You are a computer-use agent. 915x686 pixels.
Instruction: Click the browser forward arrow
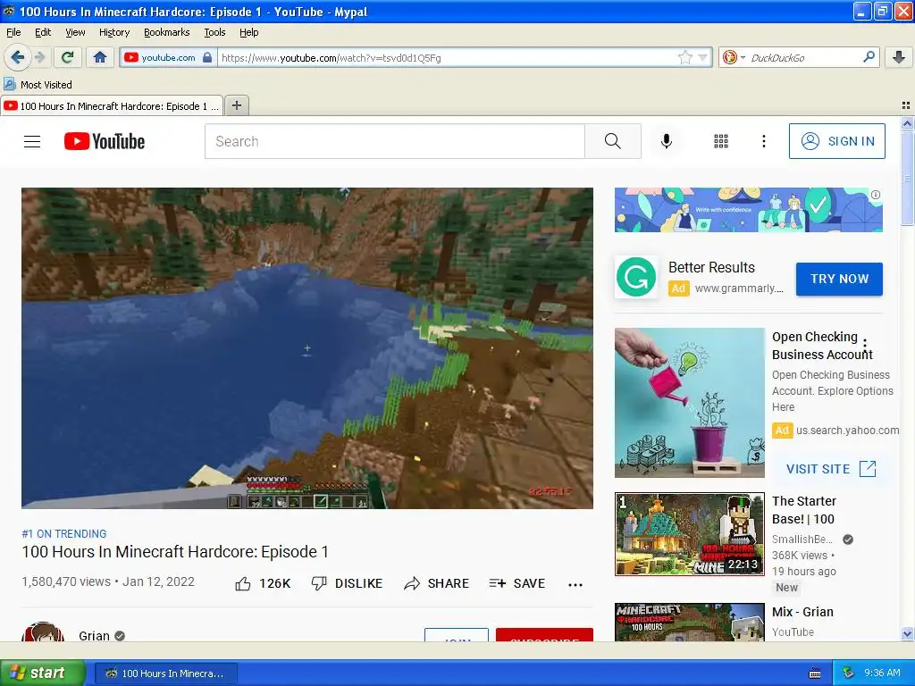coord(39,57)
